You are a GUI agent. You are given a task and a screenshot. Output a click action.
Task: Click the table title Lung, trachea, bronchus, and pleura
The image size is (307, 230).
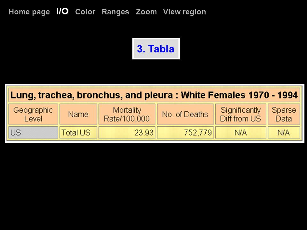(x=154, y=95)
